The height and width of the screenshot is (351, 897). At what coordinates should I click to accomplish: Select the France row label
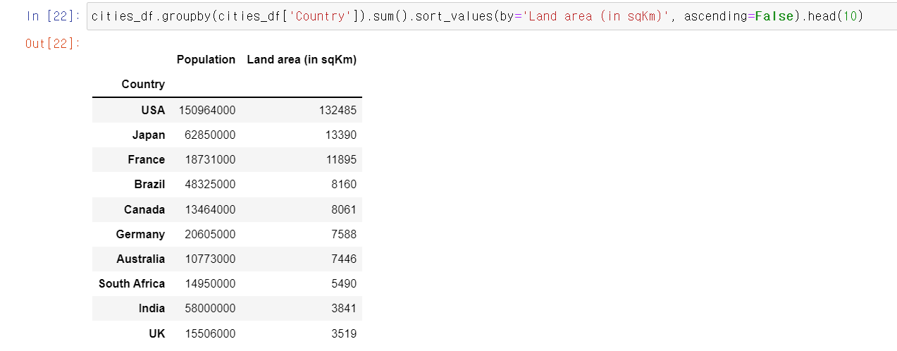pos(147,160)
